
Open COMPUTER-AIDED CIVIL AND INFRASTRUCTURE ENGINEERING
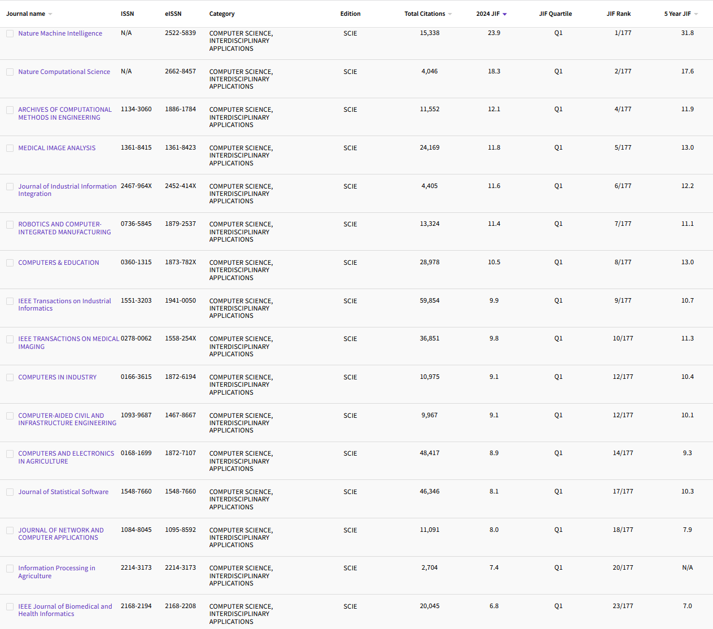click(67, 419)
